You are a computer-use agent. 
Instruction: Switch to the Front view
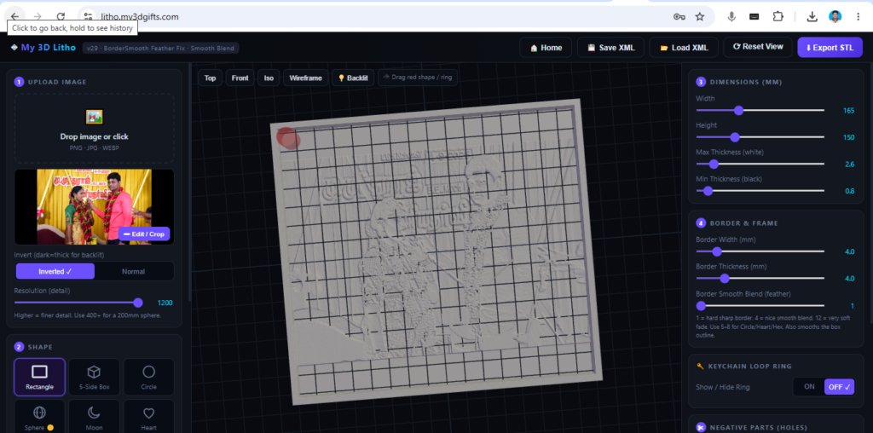[240, 78]
